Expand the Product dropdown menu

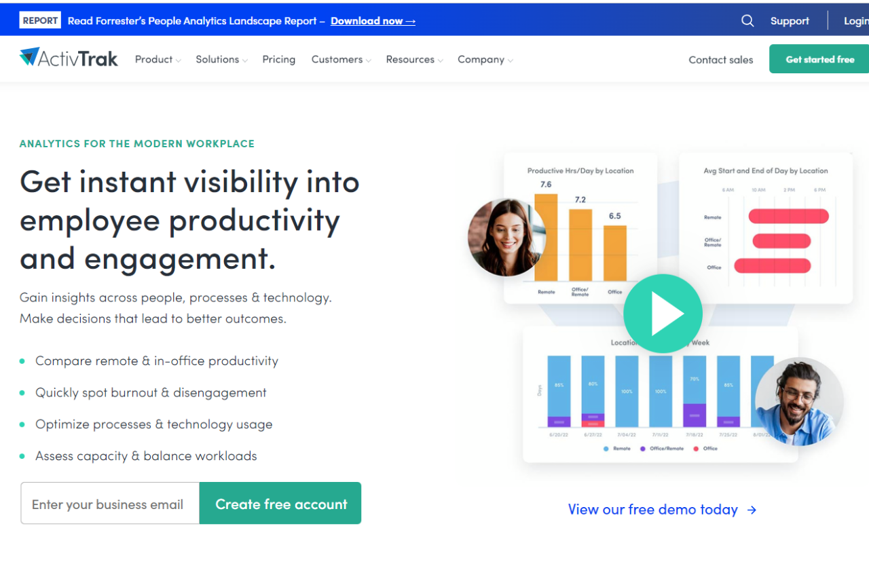point(158,60)
